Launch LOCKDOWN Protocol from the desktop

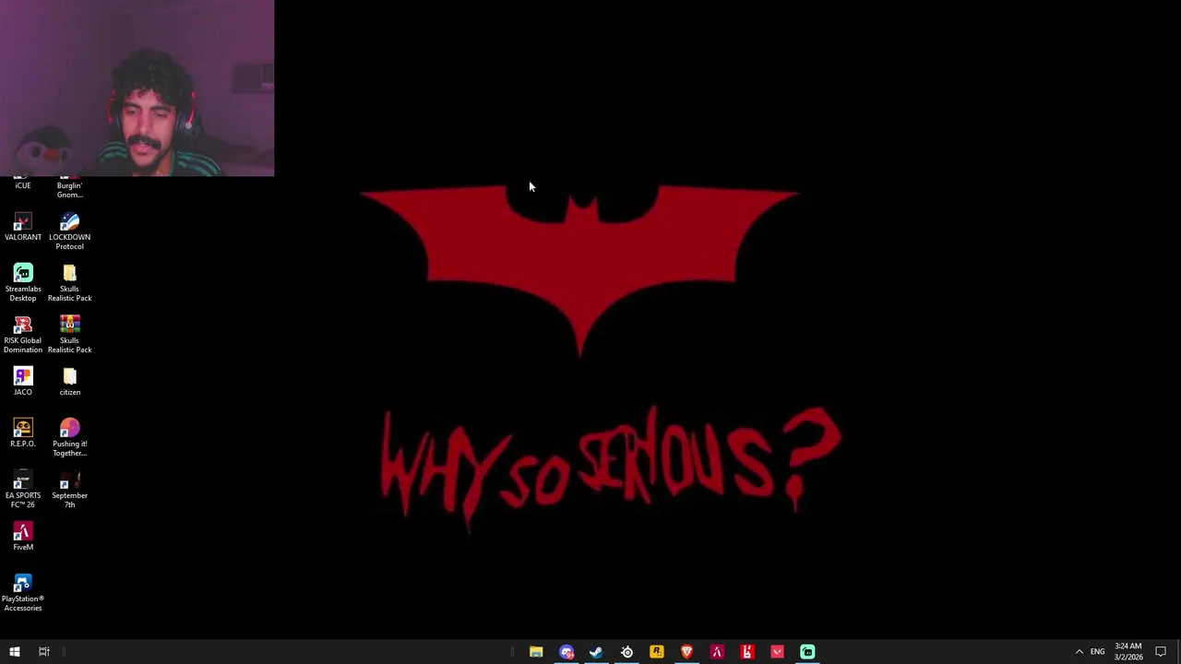point(69,231)
